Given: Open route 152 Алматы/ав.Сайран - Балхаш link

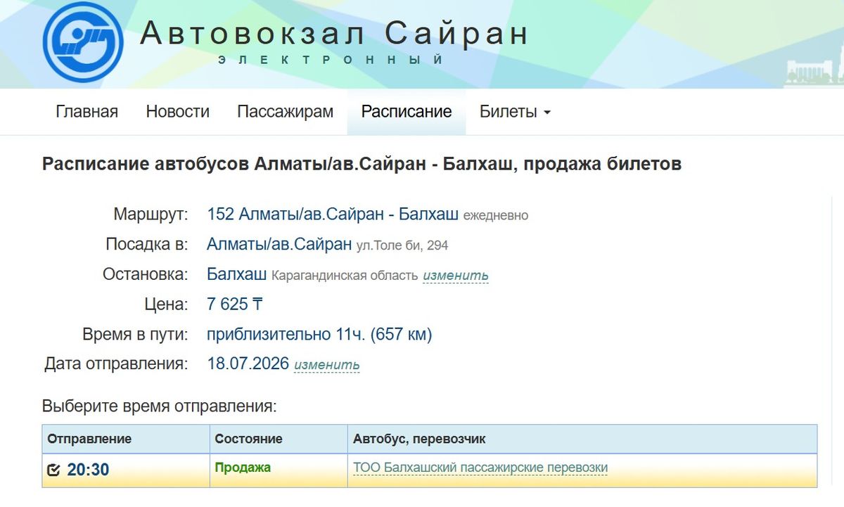Looking at the screenshot, I should point(333,214).
